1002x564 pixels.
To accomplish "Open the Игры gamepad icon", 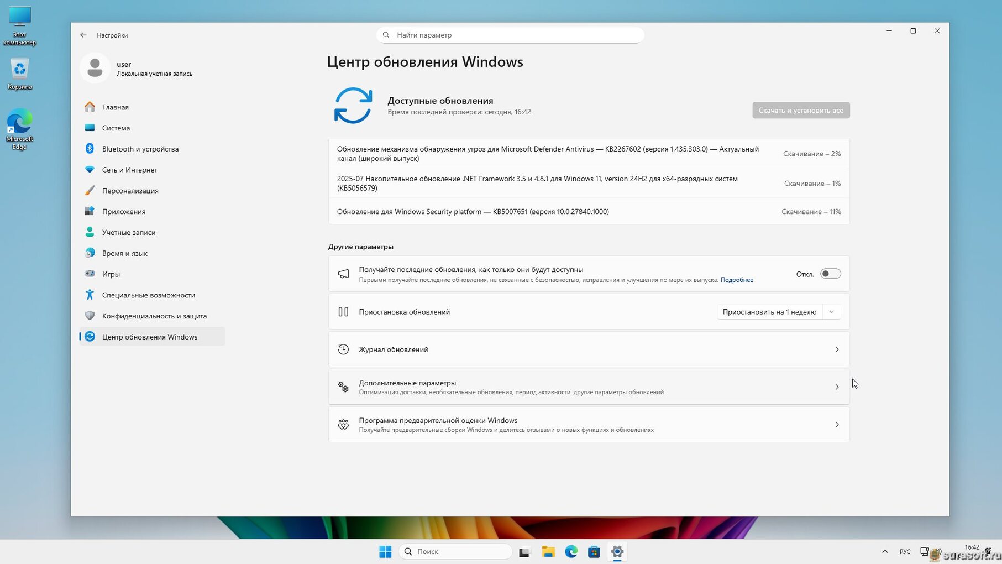I will [90, 274].
